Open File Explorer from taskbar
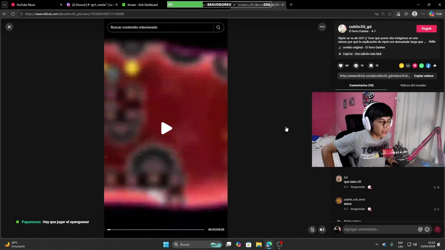Image resolution: width=445 pixels, height=250 pixels. (x=259, y=244)
